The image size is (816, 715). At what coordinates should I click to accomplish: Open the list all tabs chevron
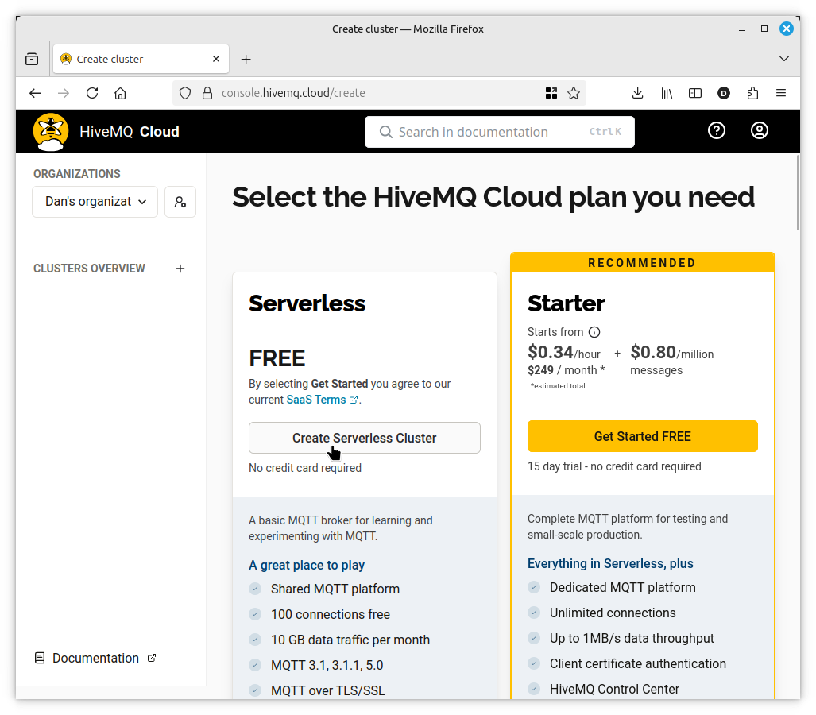click(784, 59)
